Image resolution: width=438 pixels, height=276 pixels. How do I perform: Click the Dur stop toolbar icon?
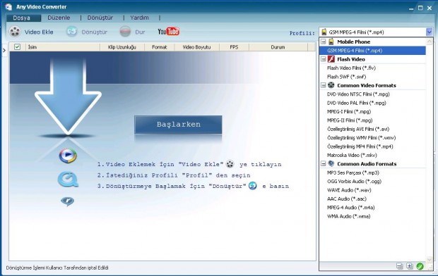[125, 32]
